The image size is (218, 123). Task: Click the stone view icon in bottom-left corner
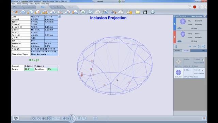[x=16, y=119]
